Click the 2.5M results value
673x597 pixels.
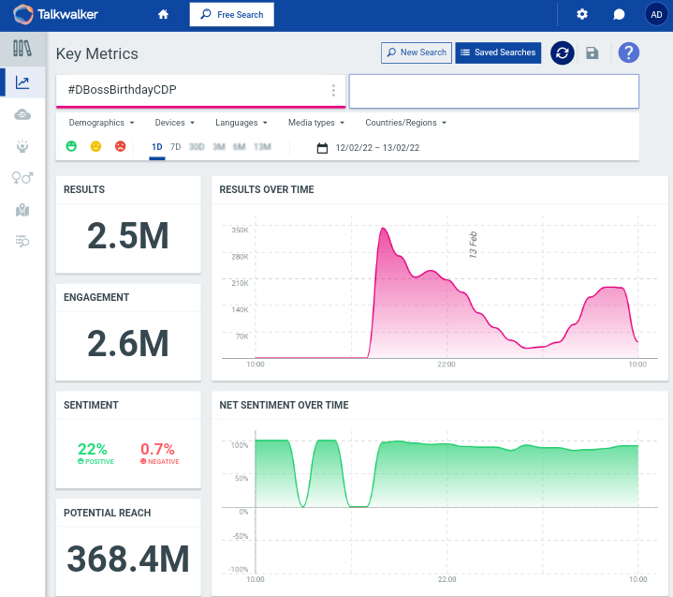coord(128,235)
